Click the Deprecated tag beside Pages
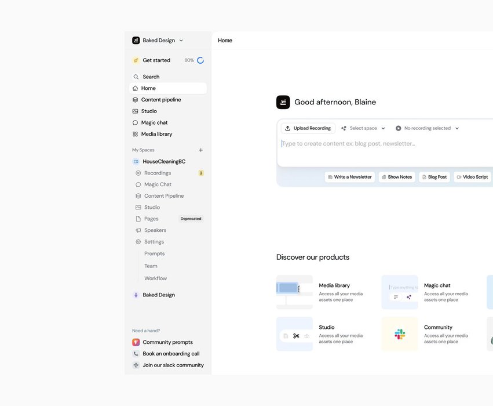The height and width of the screenshot is (406, 493). 191,219
